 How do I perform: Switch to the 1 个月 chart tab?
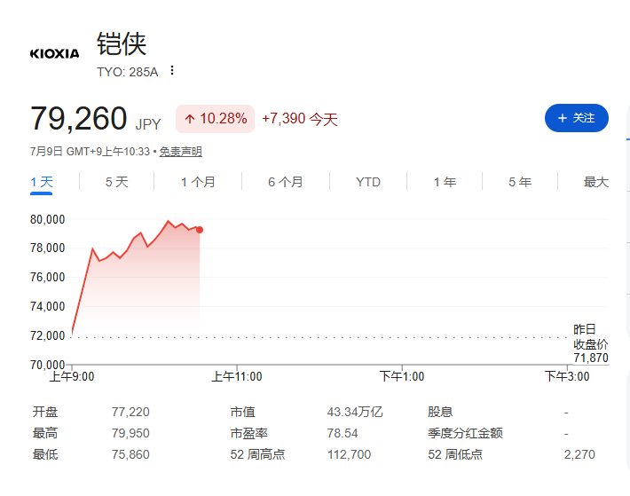198,182
